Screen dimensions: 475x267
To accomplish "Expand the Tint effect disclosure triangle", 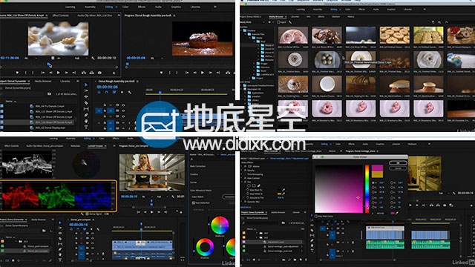I will (242, 182).
